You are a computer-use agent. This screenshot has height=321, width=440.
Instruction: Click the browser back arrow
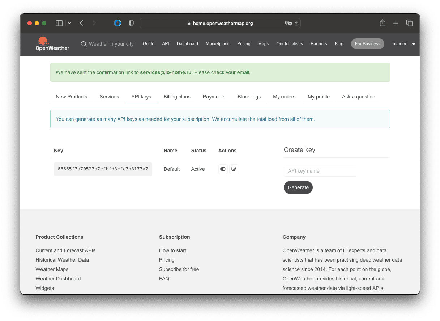coord(81,23)
